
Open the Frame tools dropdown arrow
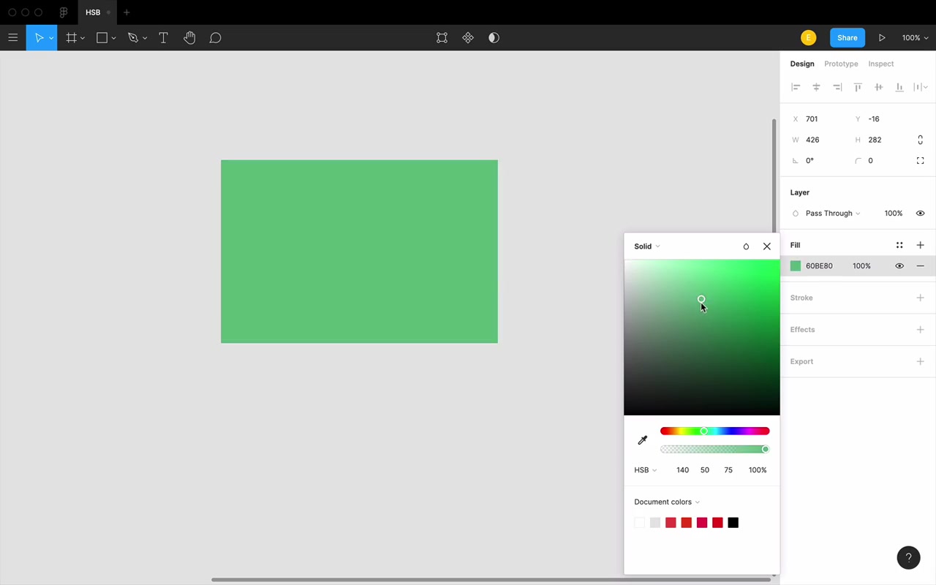click(83, 38)
